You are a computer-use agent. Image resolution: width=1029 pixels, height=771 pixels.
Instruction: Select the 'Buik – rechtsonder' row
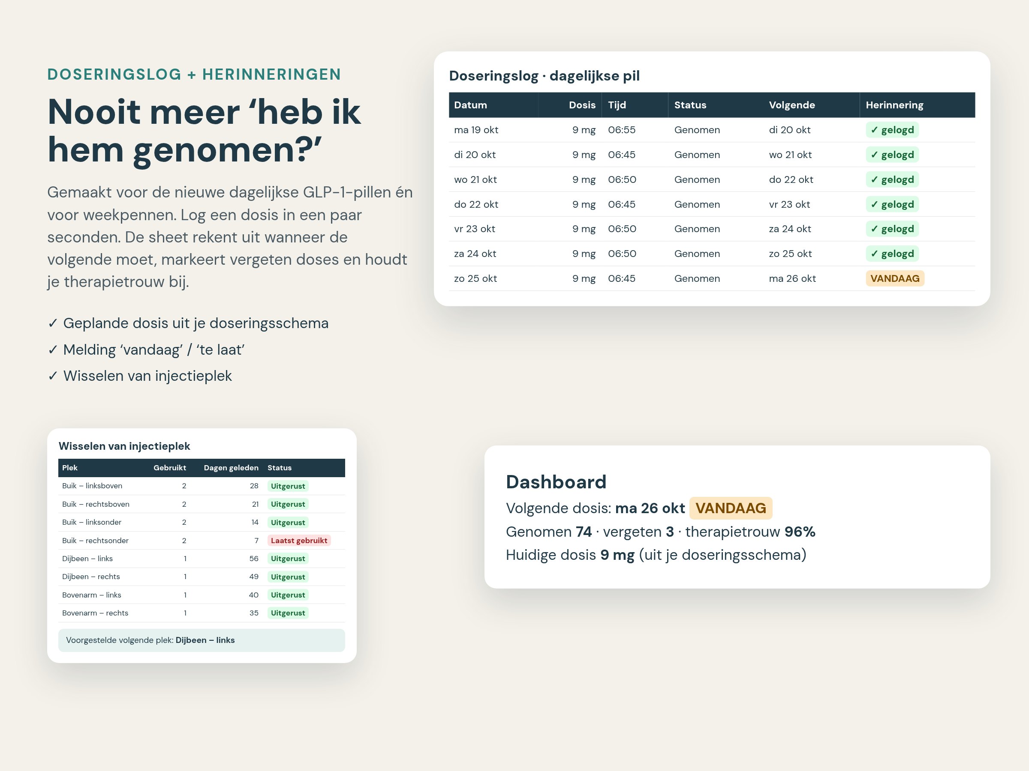coord(202,541)
